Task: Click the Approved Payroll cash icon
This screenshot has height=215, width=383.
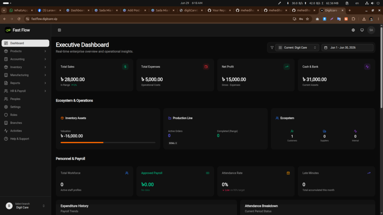Action: pyautogui.click(x=208, y=173)
